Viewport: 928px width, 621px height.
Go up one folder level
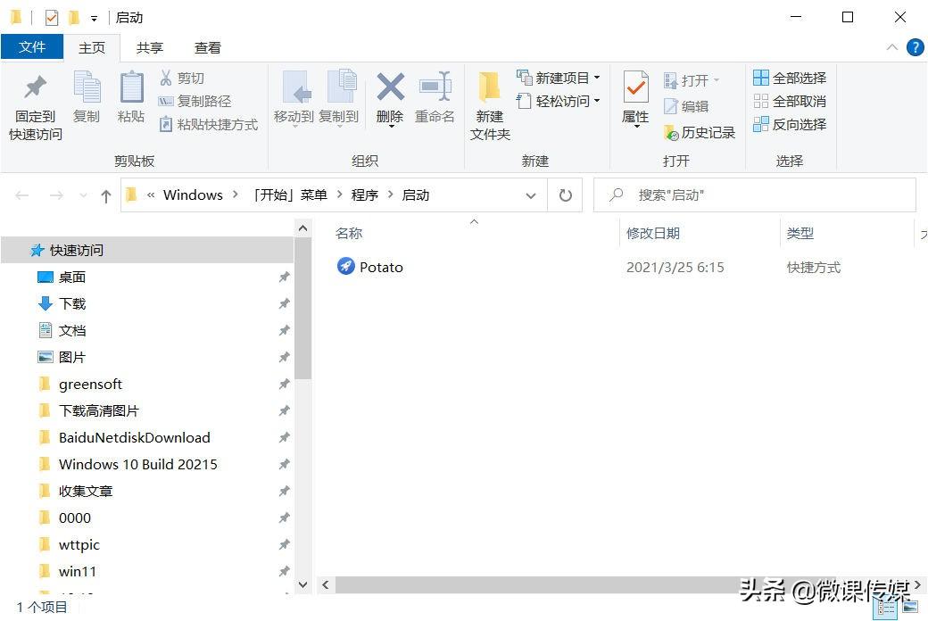106,196
